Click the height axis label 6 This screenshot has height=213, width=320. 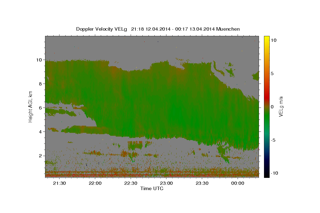click(41, 108)
